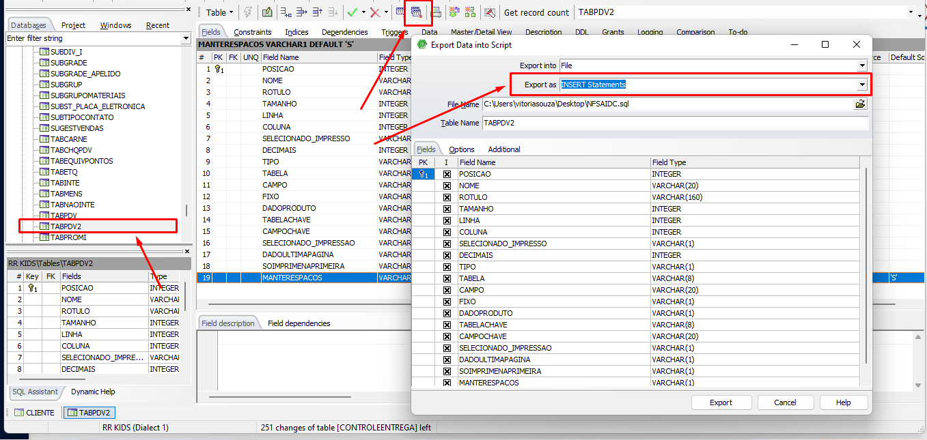Click the Help button in export dialog

(844, 402)
